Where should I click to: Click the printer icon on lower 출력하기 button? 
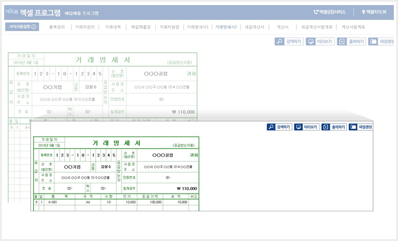pyautogui.click(x=326, y=127)
